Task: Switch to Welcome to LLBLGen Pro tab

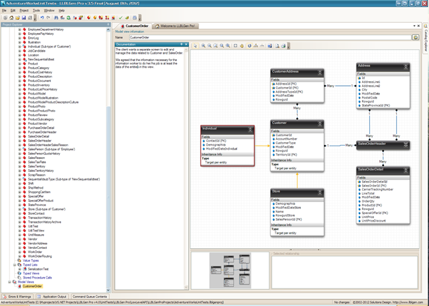Action: pyautogui.click(x=175, y=26)
